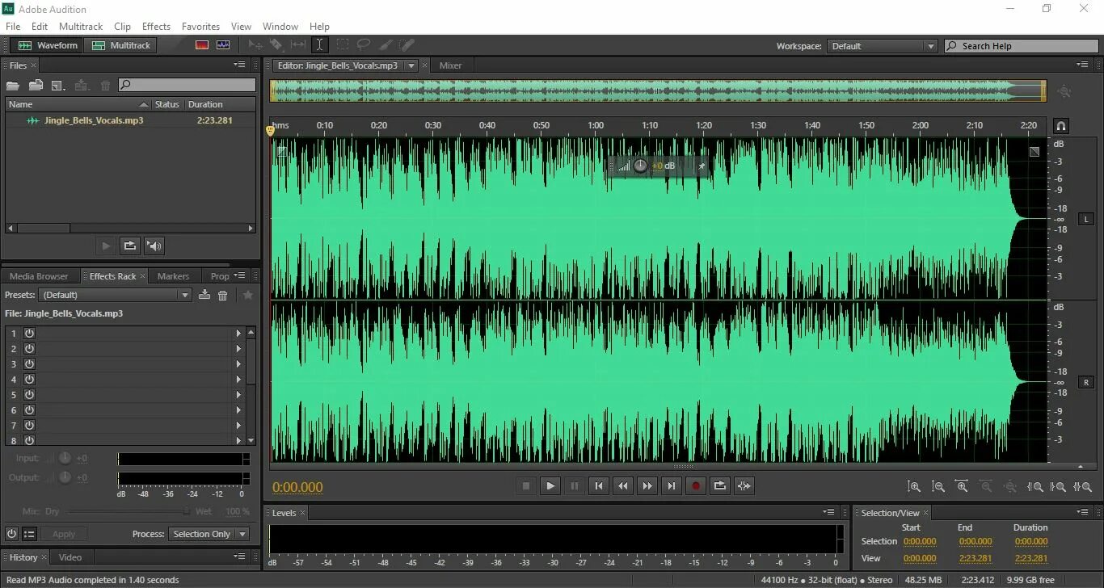Select the Time Selection tool
The image size is (1104, 588).
pyautogui.click(x=321, y=44)
